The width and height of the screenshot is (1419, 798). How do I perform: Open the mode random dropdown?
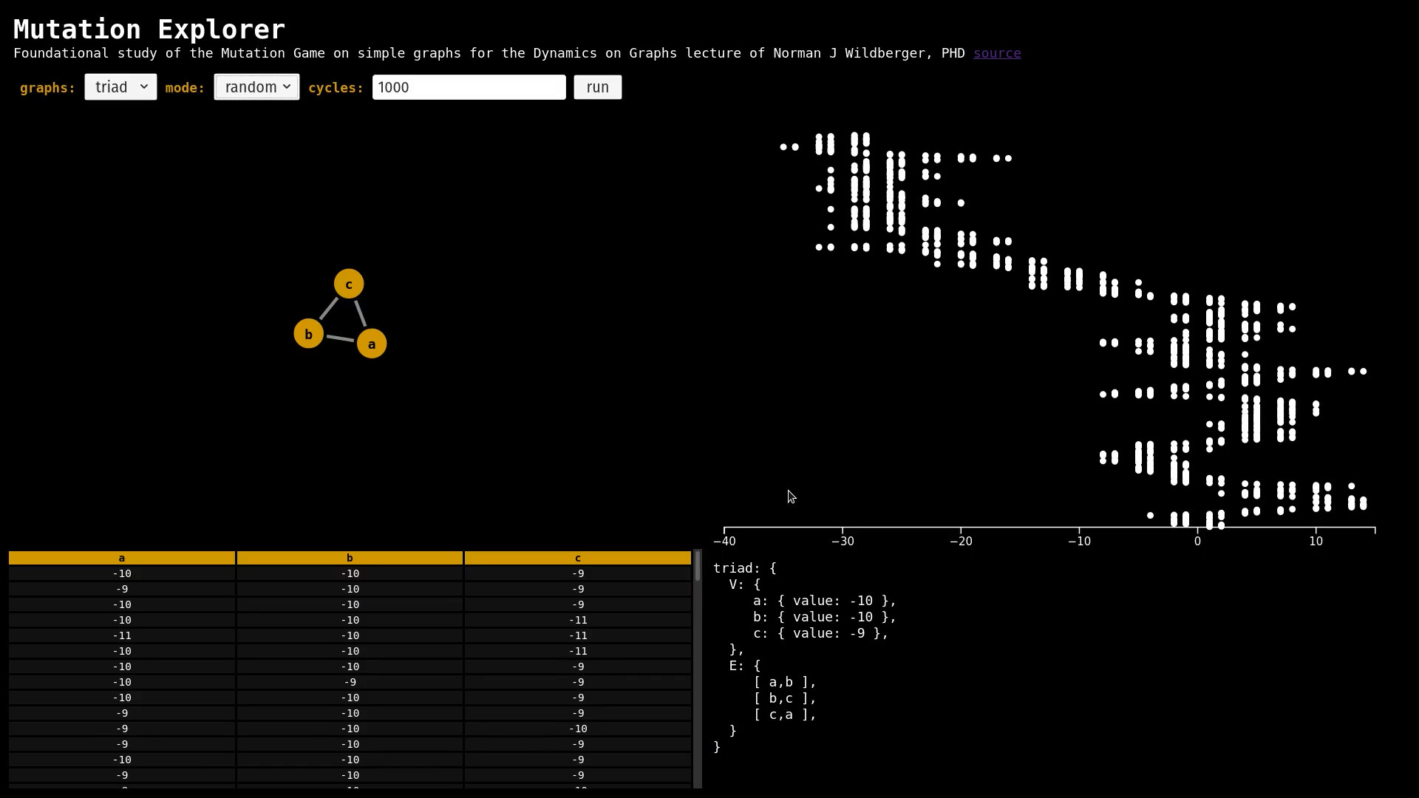tap(256, 87)
